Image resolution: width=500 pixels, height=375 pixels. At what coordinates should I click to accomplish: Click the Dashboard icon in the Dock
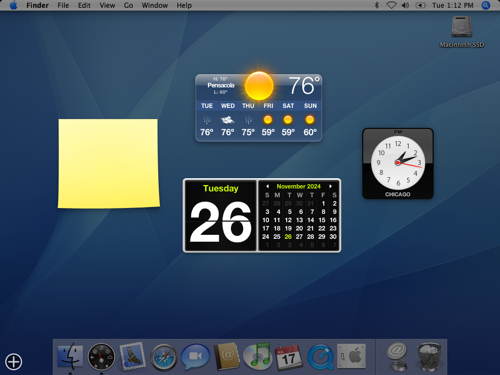coord(102,357)
